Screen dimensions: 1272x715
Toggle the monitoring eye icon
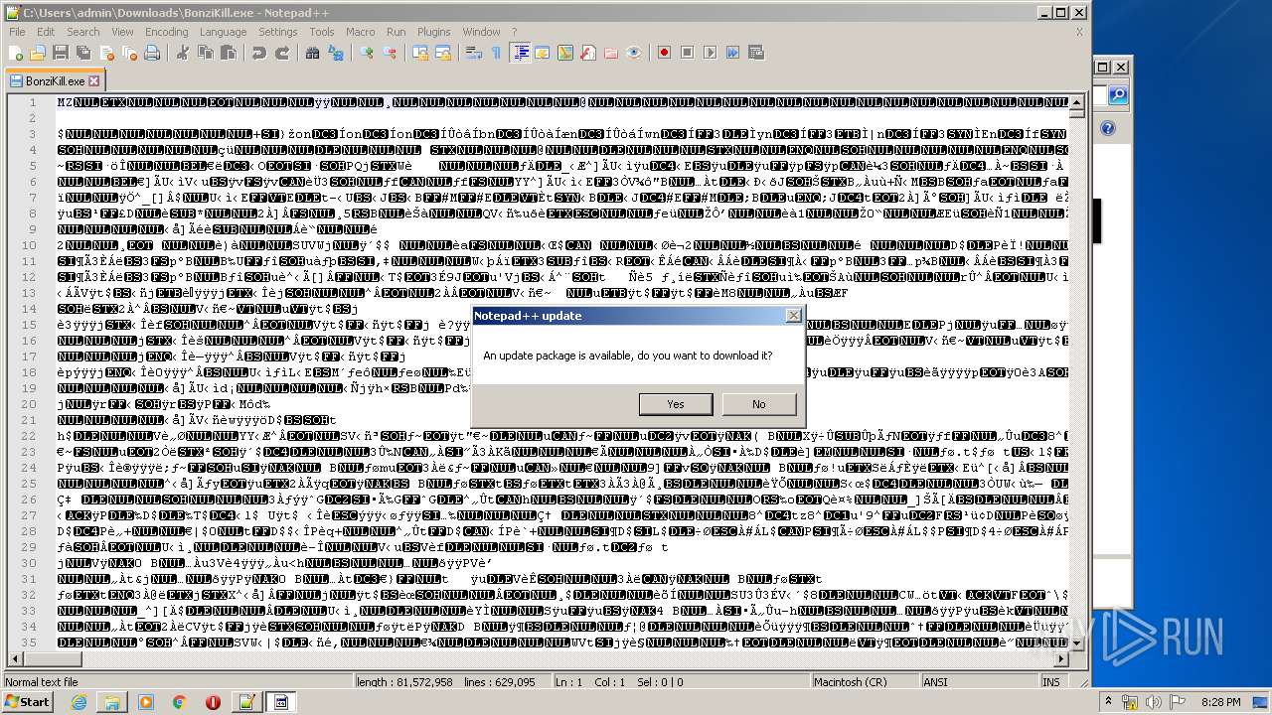634,53
